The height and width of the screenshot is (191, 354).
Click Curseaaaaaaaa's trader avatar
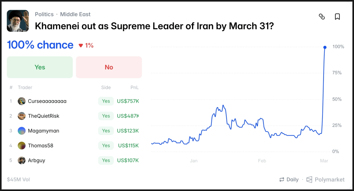(22, 101)
